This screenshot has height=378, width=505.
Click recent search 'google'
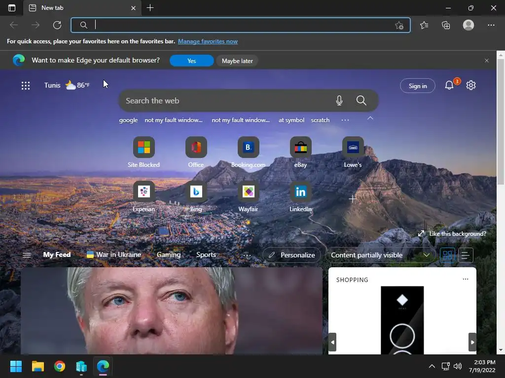click(x=128, y=120)
